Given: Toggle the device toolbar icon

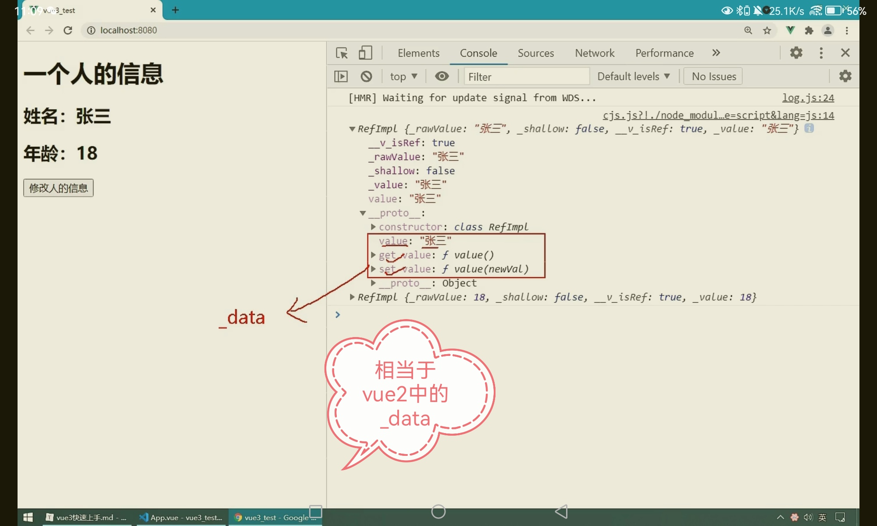Looking at the screenshot, I should [x=365, y=53].
